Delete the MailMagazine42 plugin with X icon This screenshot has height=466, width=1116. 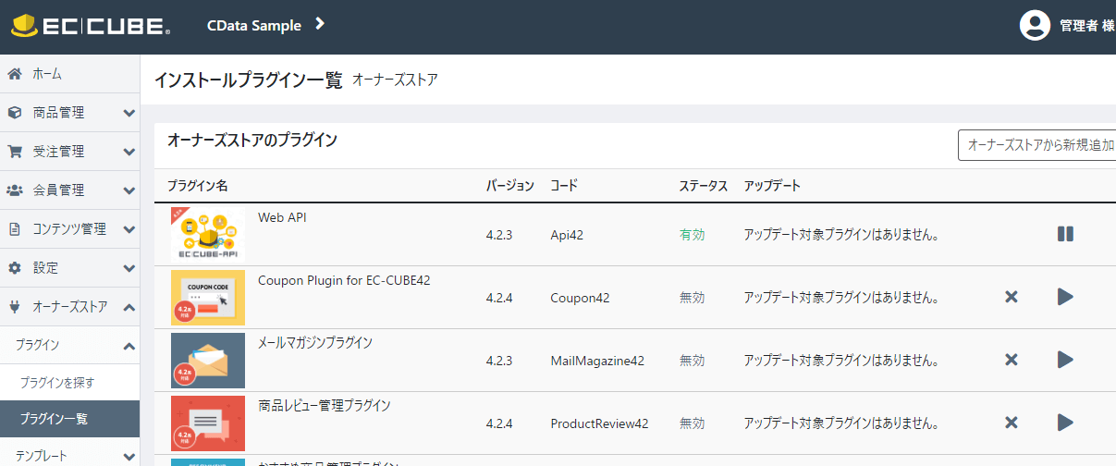1011,360
